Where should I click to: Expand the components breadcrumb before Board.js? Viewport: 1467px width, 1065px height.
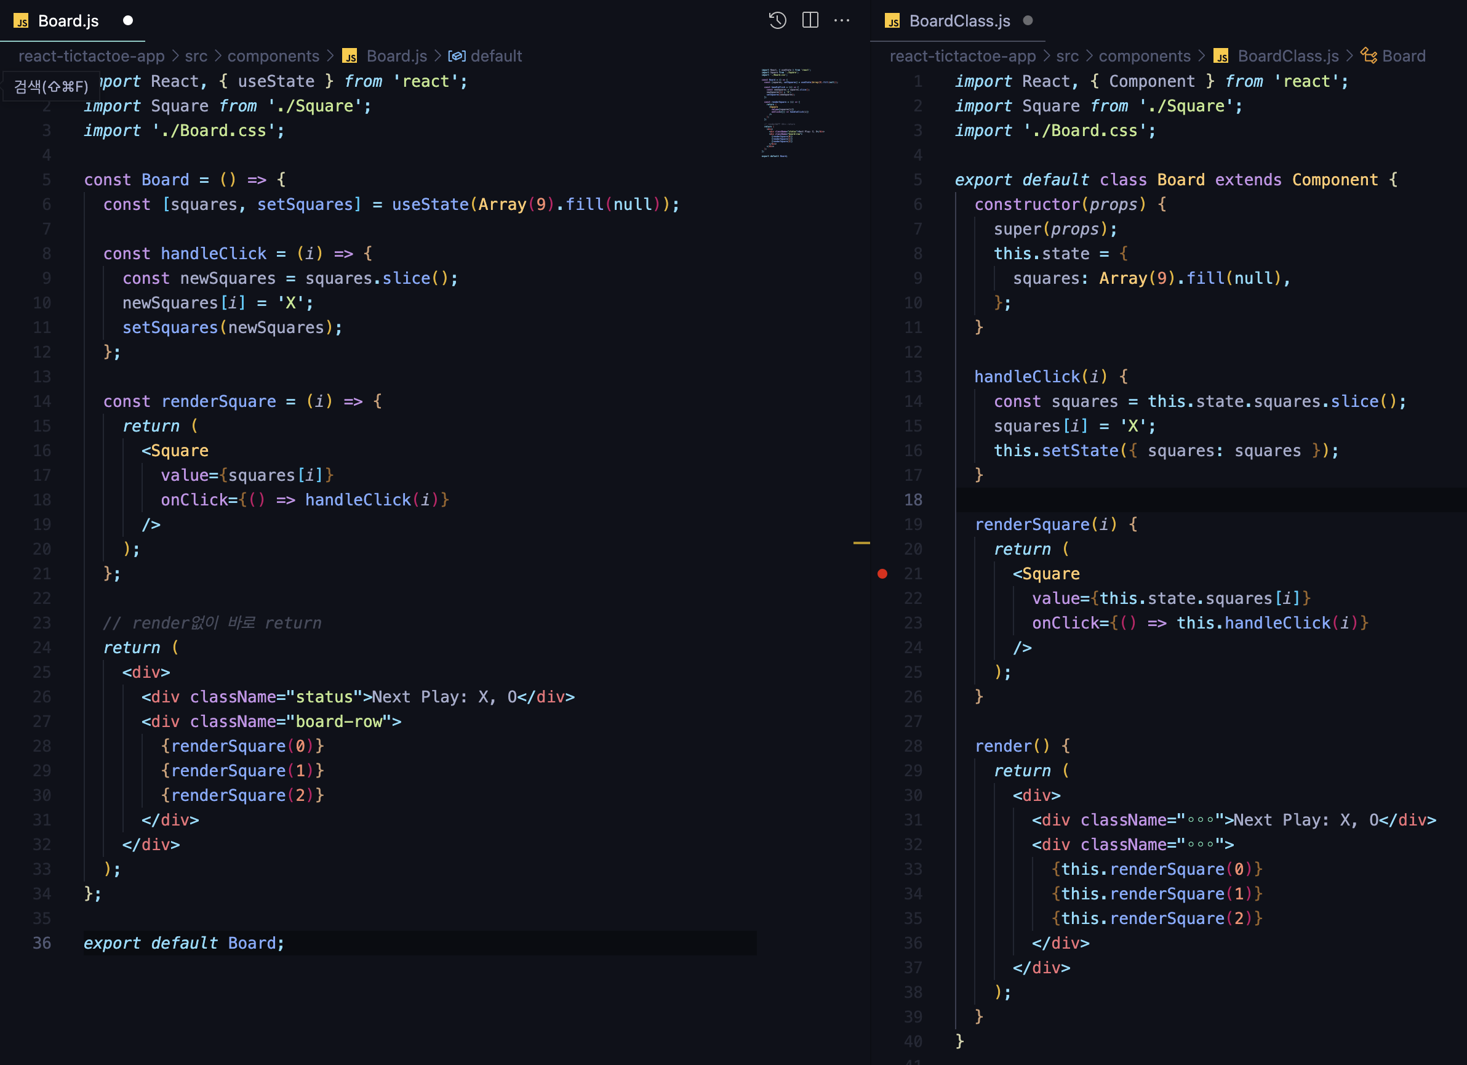click(273, 56)
